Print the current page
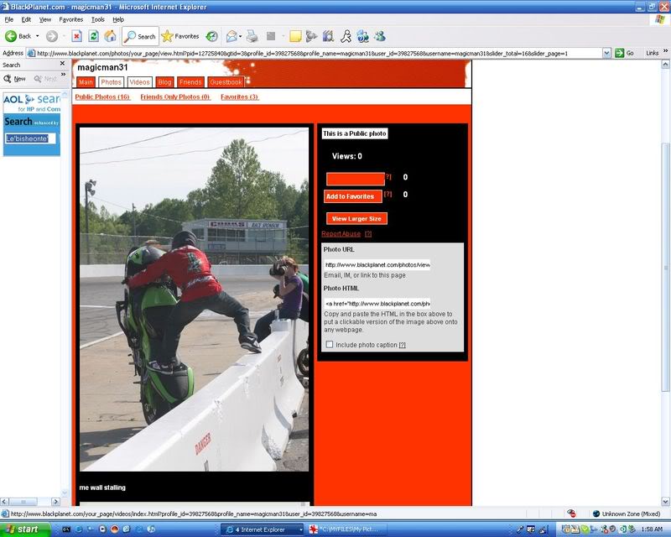The width and height of the screenshot is (671, 537). pyautogui.click(x=252, y=37)
